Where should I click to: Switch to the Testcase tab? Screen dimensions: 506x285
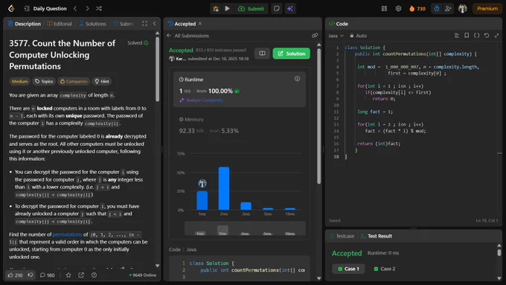coord(342,237)
